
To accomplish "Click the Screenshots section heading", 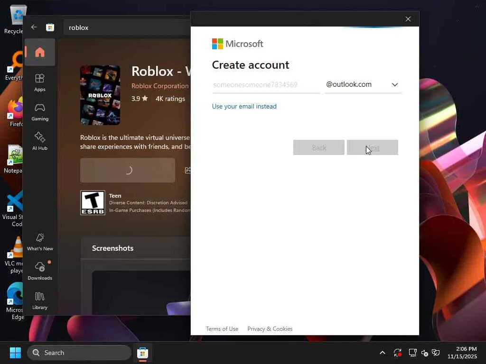I will [x=113, y=248].
